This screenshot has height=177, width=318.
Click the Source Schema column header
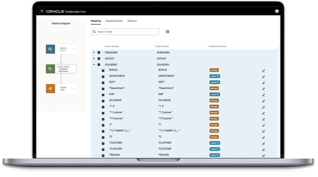tap(112, 46)
